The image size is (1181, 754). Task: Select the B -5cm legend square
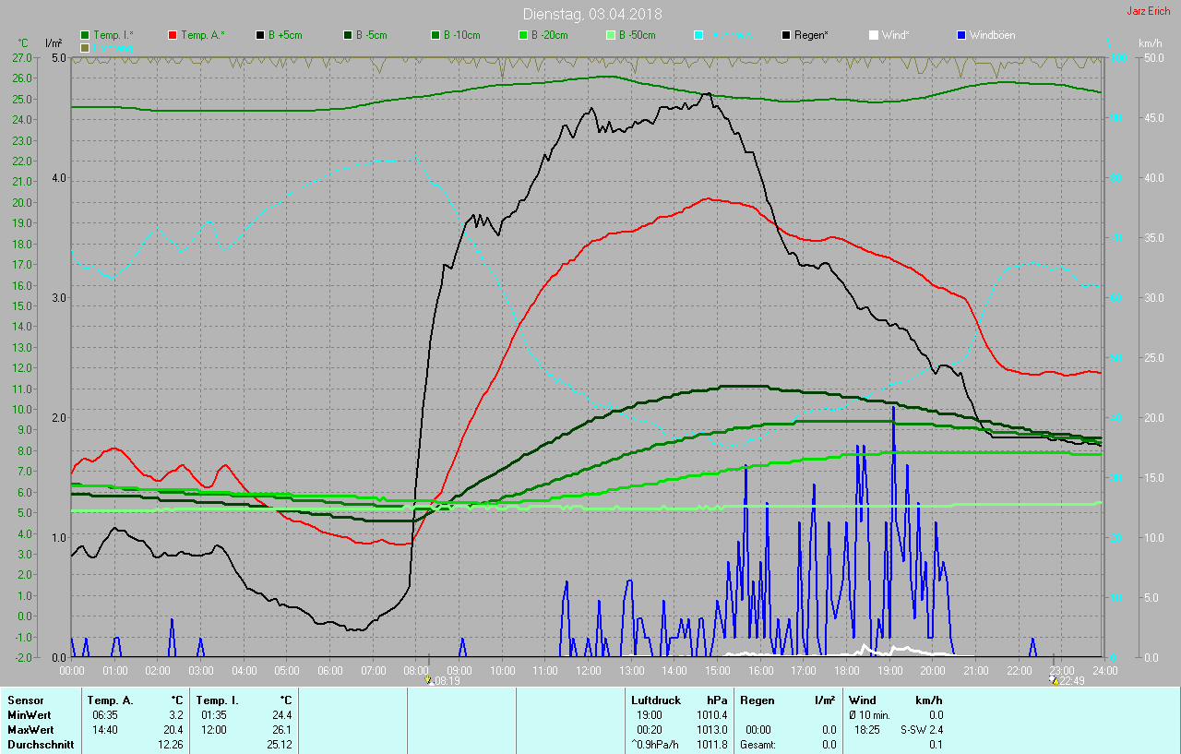pyautogui.click(x=348, y=35)
